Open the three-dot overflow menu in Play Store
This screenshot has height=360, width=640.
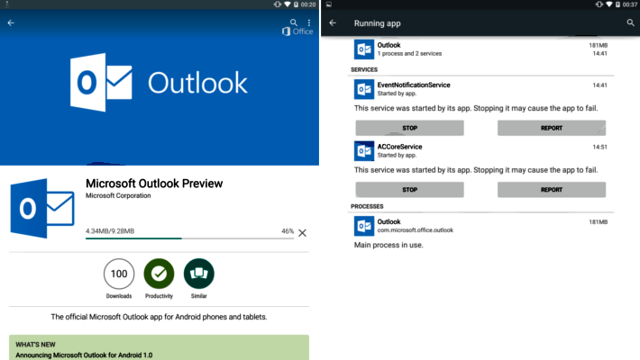tap(309, 22)
